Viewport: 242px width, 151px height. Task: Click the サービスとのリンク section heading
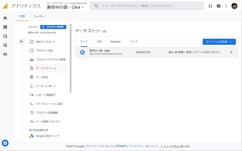coord(39,130)
